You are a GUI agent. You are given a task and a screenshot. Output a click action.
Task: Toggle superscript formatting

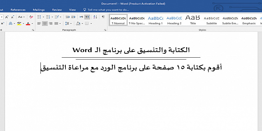point(2,24)
